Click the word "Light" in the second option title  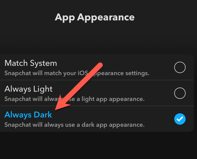(x=43, y=89)
